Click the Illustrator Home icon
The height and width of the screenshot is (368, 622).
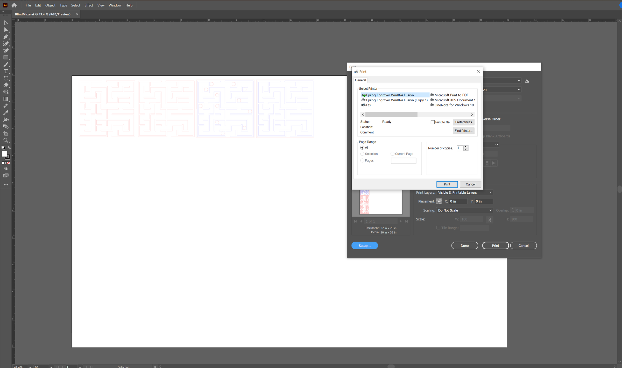coord(14,5)
